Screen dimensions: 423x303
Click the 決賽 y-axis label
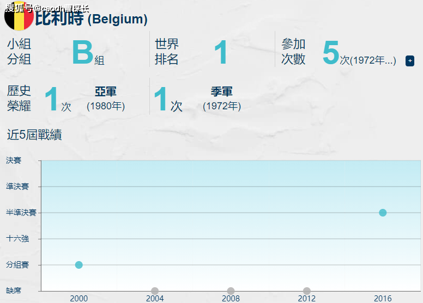point(14,160)
